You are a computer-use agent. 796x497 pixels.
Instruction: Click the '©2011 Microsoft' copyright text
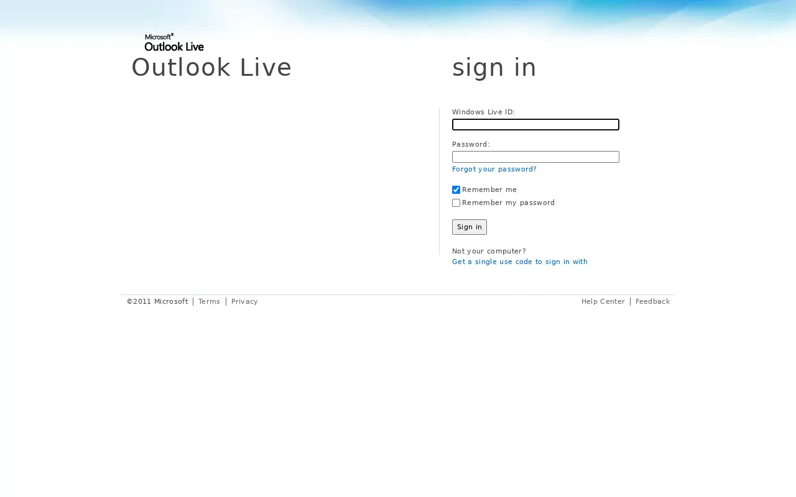(x=157, y=302)
